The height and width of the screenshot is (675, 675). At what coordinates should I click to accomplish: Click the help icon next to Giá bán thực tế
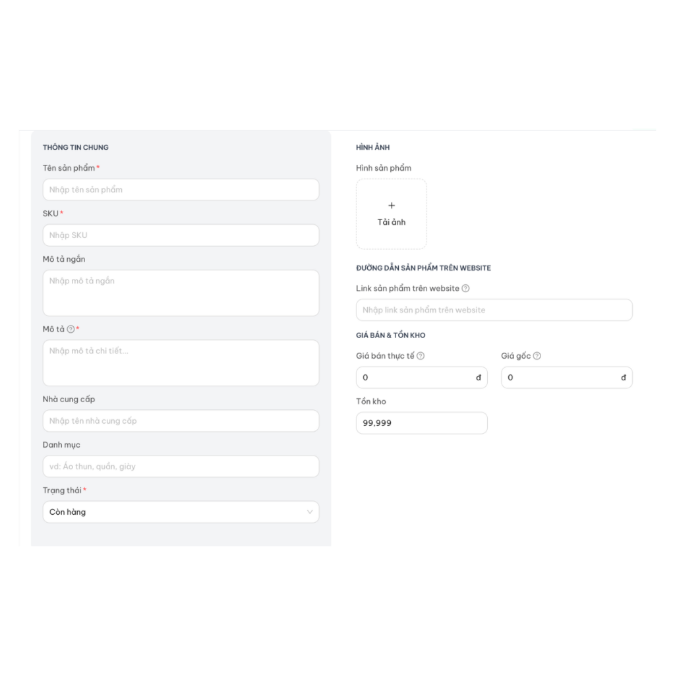tap(421, 356)
